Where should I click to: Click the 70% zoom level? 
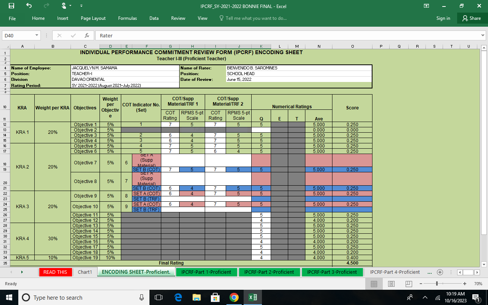(478, 284)
